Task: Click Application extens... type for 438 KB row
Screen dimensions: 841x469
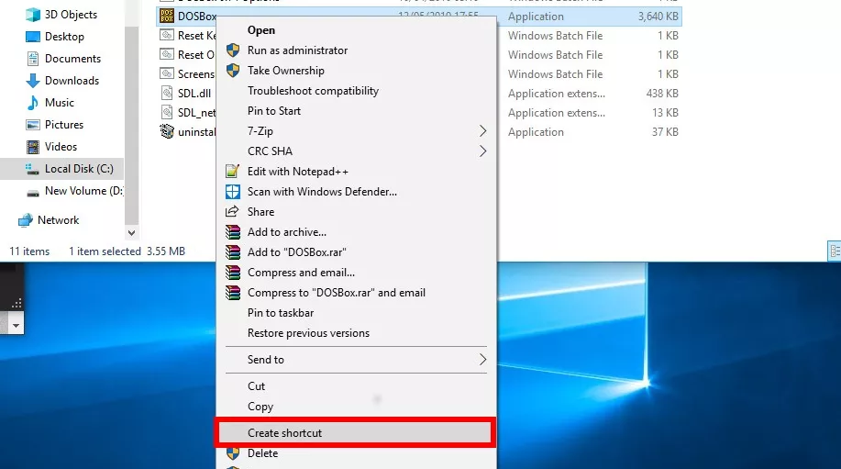Action: click(x=557, y=94)
